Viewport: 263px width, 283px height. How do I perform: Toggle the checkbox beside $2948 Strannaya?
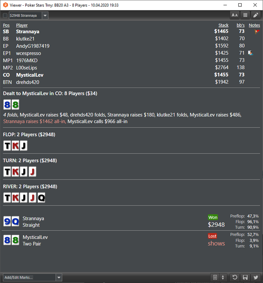[5, 15]
